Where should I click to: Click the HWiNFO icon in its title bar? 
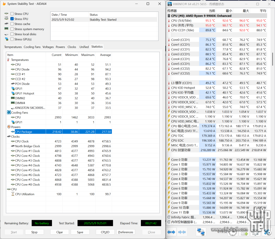(x=169, y=4)
